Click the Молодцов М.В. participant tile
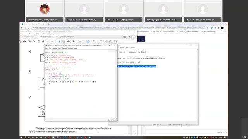Viewport: 248px width, 139px height. click(163, 11)
